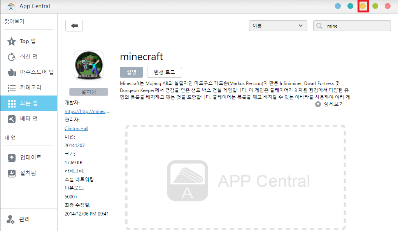The height and width of the screenshot is (231, 398).
Task: Click category value 소셜 네트워킹
Action: pos(79,180)
